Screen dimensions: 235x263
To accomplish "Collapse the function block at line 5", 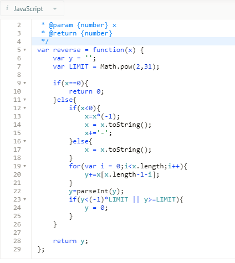I will 25,50.
